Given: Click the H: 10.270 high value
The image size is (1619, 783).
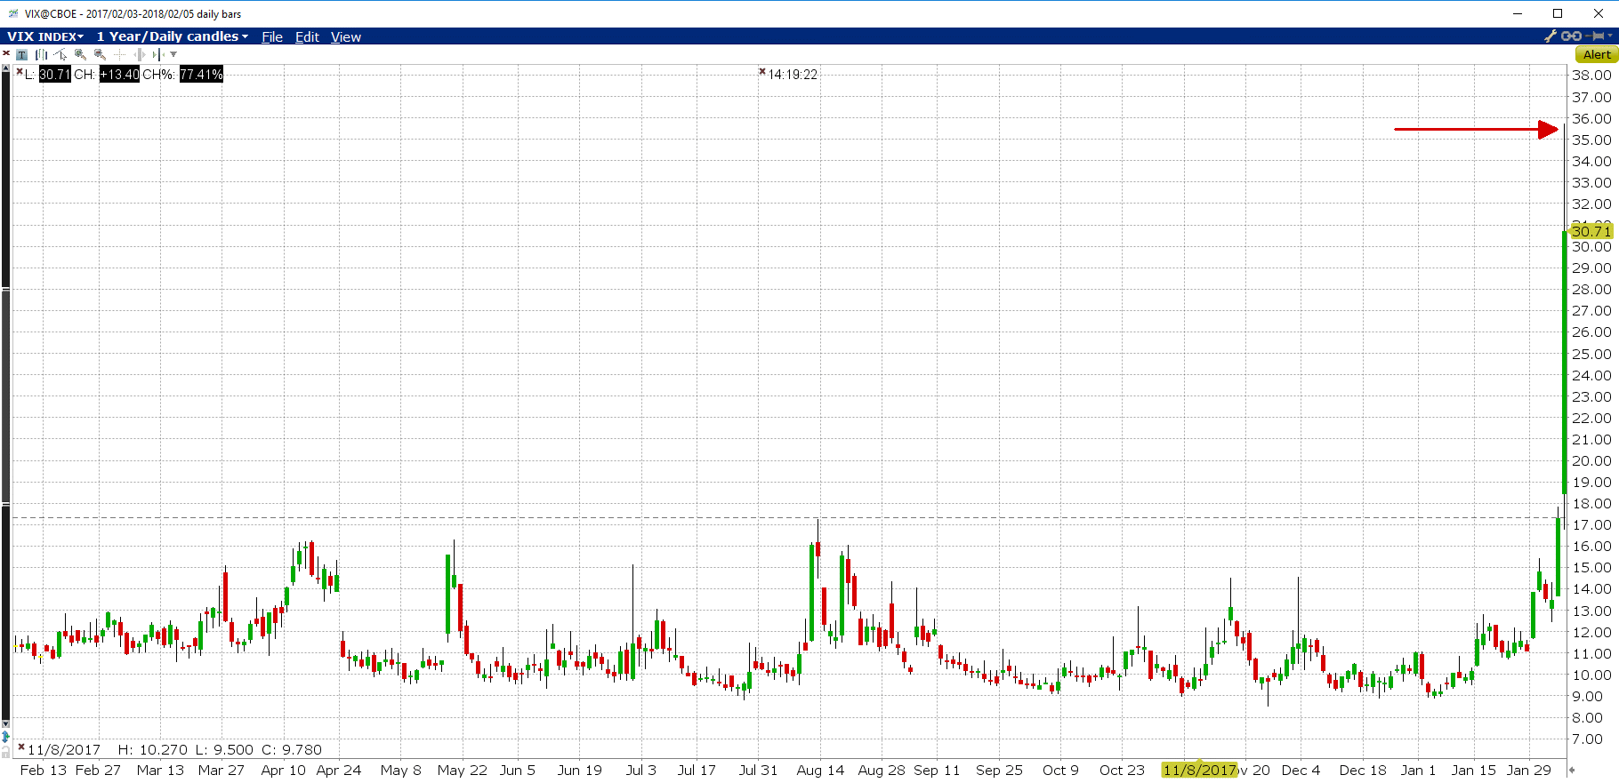Looking at the screenshot, I should click(153, 749).
